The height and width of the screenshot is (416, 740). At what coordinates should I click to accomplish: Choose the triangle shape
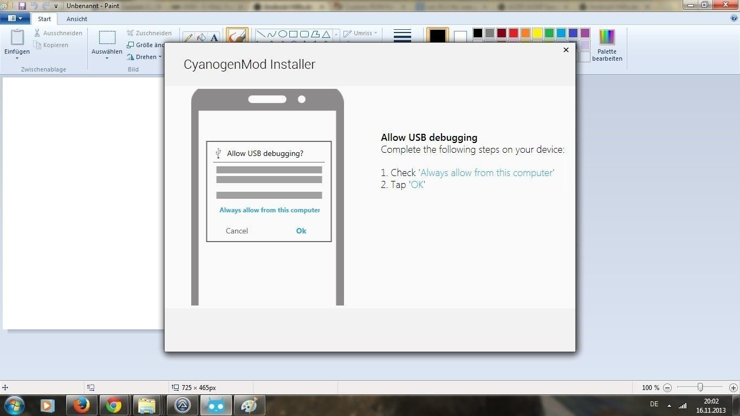pos(326,34)
